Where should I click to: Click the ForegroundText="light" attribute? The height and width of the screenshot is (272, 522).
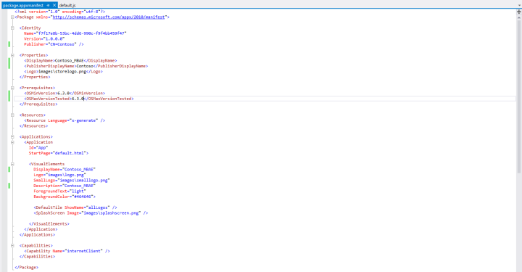(x=59, y=191)
